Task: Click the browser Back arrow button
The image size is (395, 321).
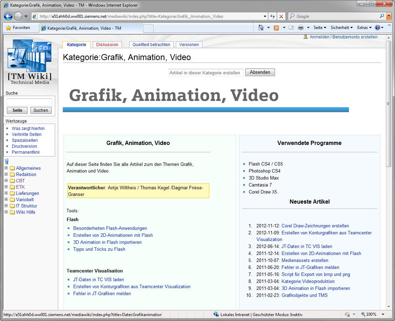Action: pyautogui.click(x=8, y=16)
